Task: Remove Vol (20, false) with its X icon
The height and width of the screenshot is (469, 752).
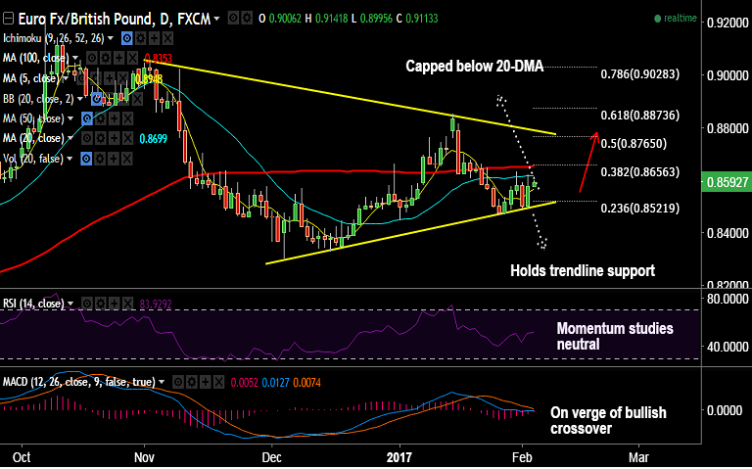Action: [x=126, y=159]
